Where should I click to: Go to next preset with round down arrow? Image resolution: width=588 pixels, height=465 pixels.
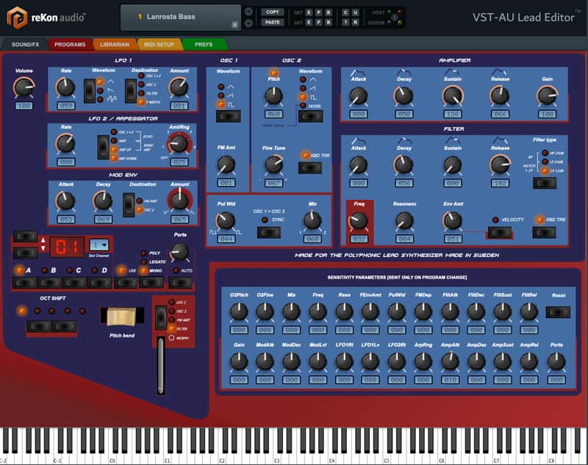tap(248, 24)
